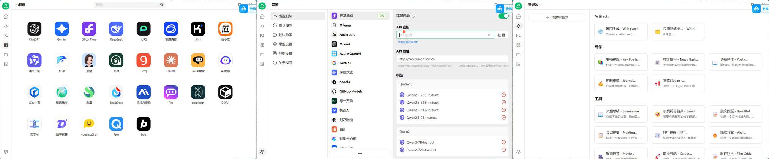Open the DeepSeek mini program
769x159 pixels.
[116, 29]
